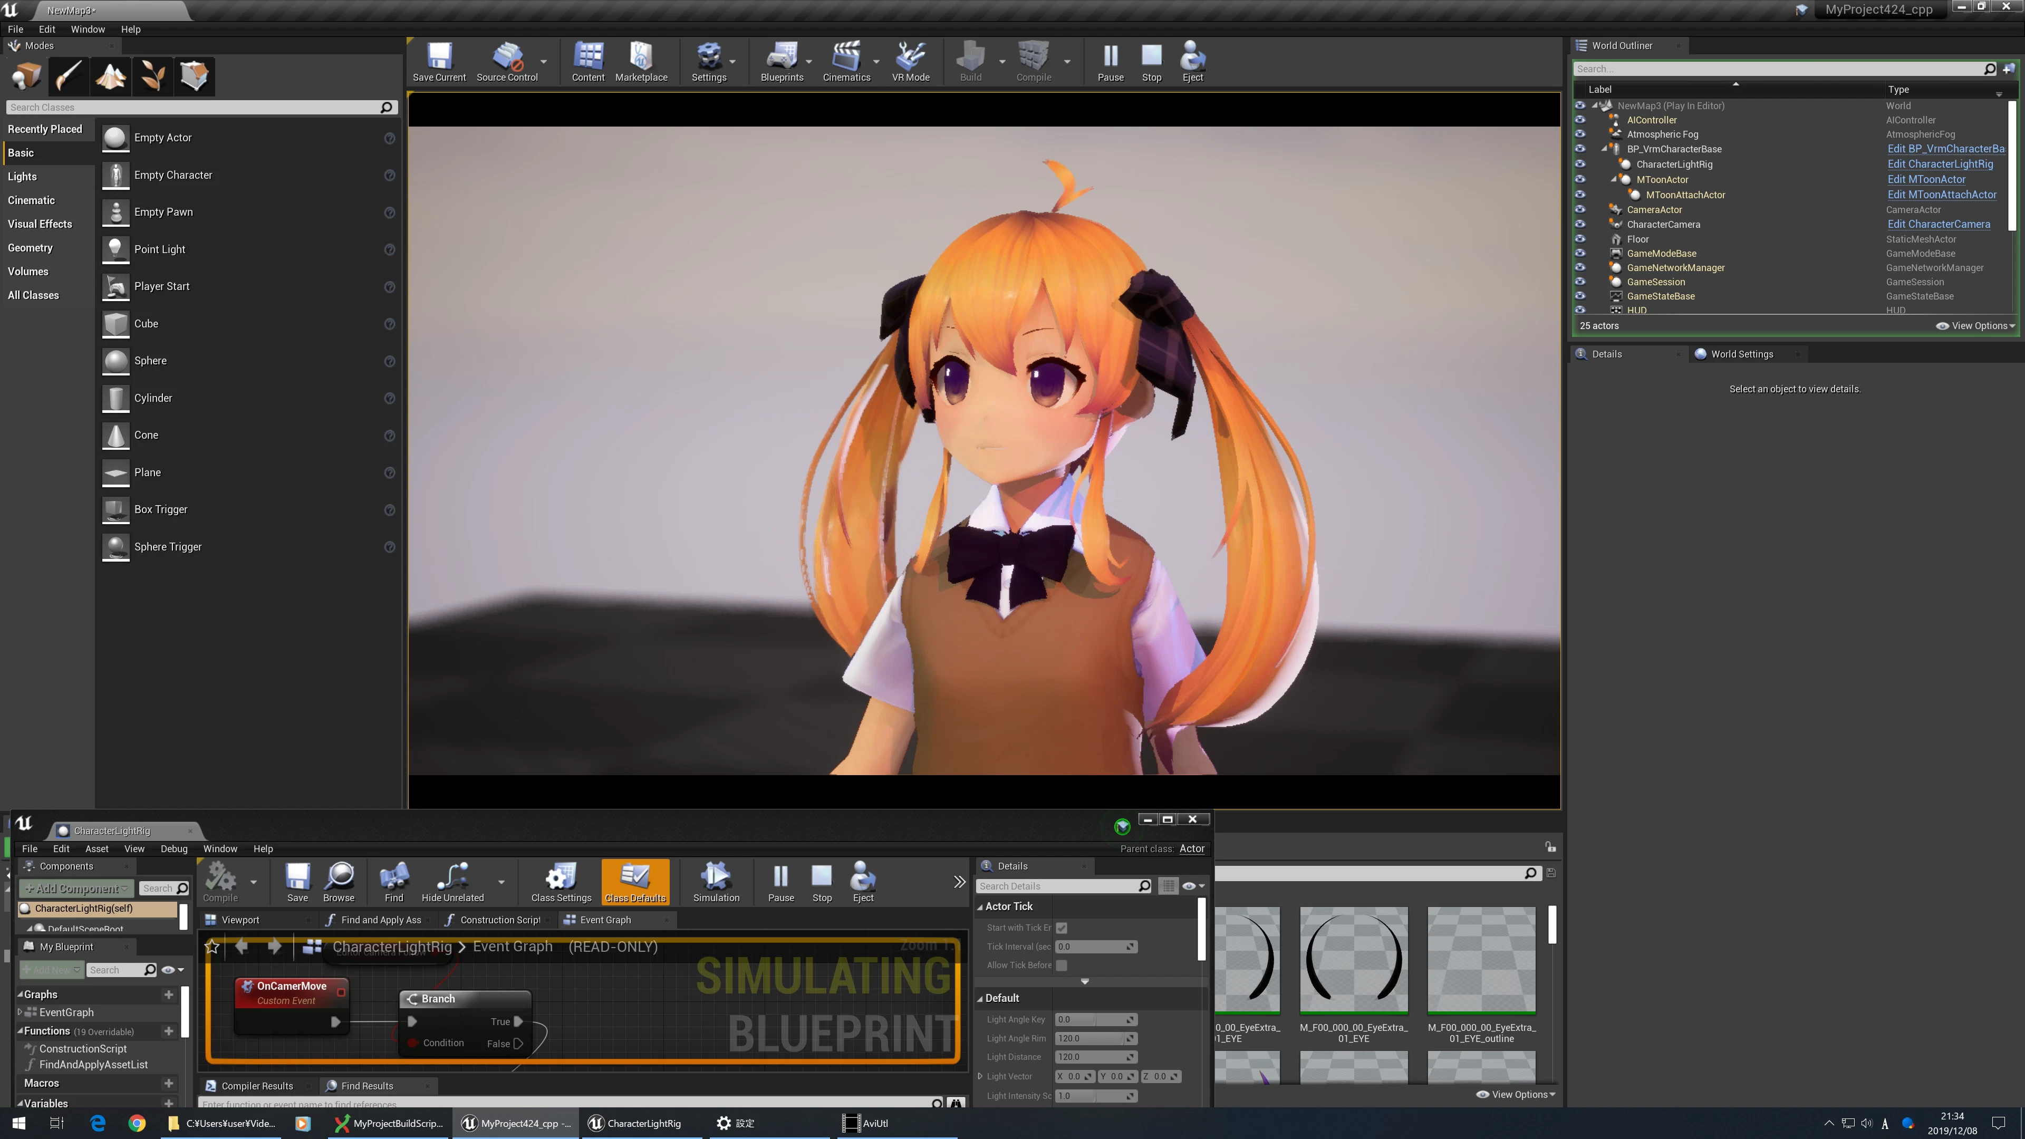Toggle the Start with Tick Enabled checkbox

(1061, 928)
